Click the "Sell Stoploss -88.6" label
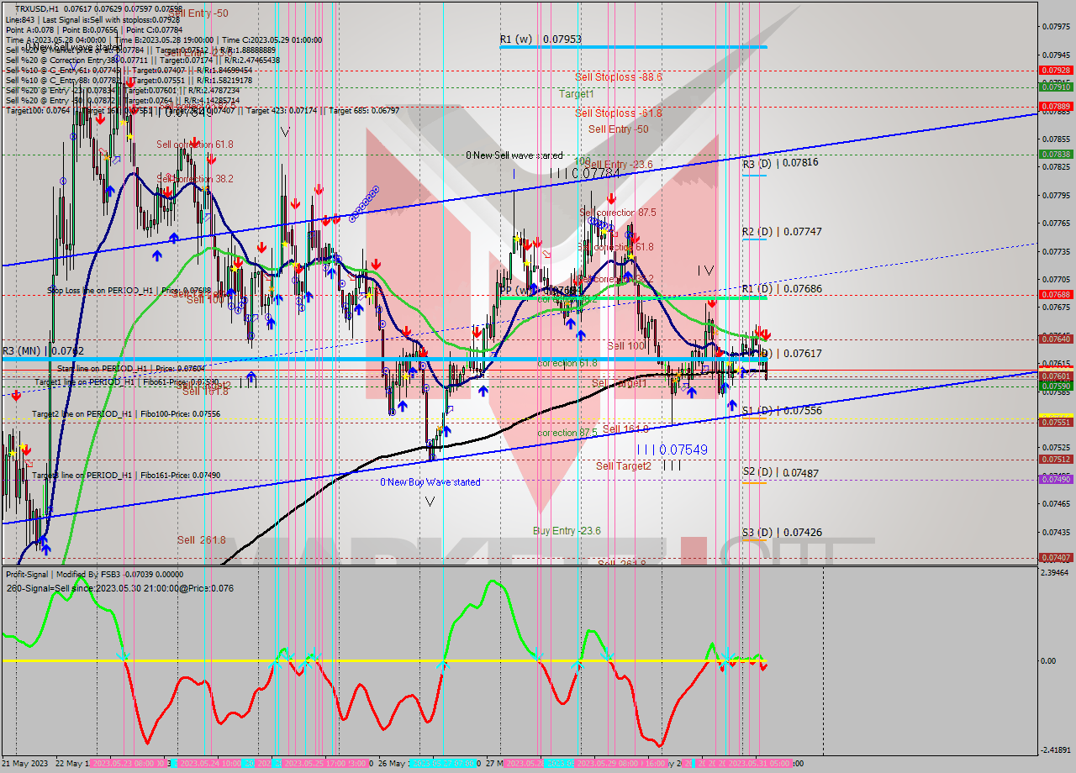Viewport: 1076px width, 773px height. pyautogui.click(x=616, y=76)
